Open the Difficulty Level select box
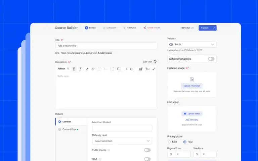 pos(122,141)
